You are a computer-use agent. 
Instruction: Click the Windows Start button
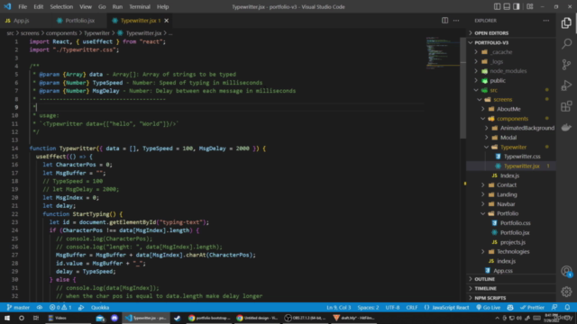[7, 318]
